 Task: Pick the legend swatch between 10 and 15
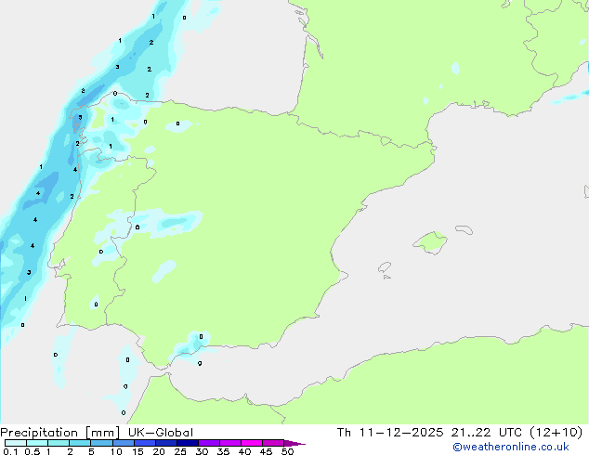pos(123,443)
